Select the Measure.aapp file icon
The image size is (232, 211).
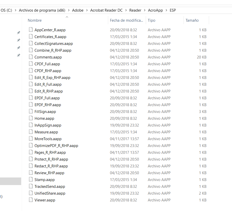pos(31,132)
